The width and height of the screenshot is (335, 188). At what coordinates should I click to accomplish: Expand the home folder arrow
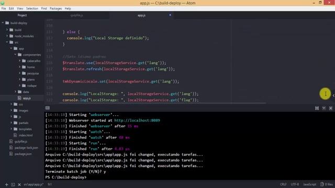[x=19, y=67]
